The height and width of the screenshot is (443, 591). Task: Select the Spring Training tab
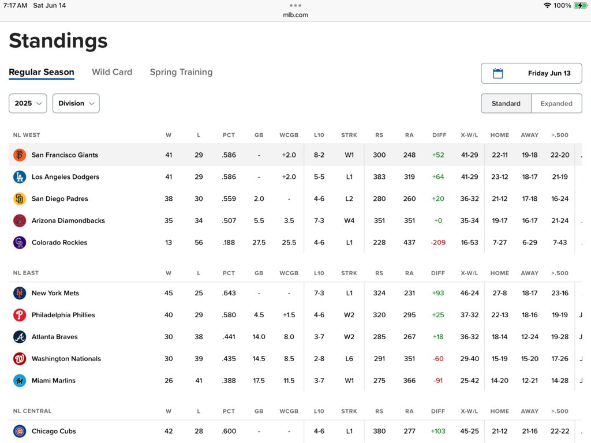point(181,72)
